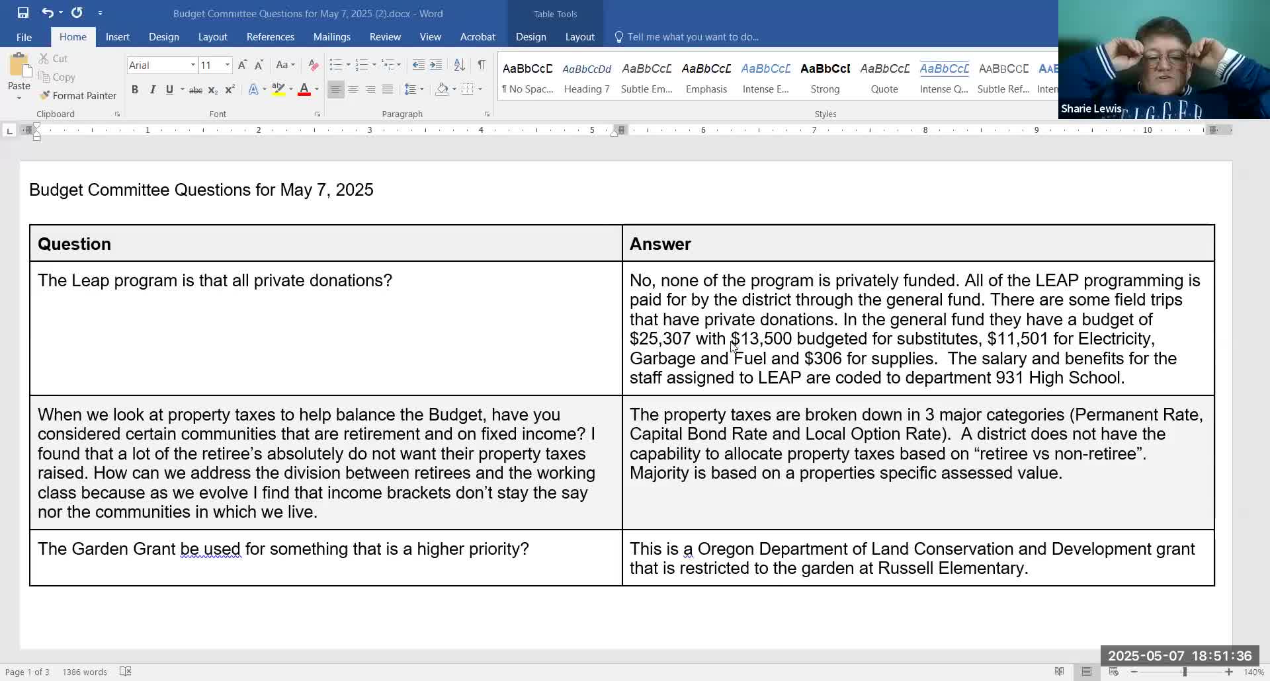Toggle Align Left

[336, 90]
